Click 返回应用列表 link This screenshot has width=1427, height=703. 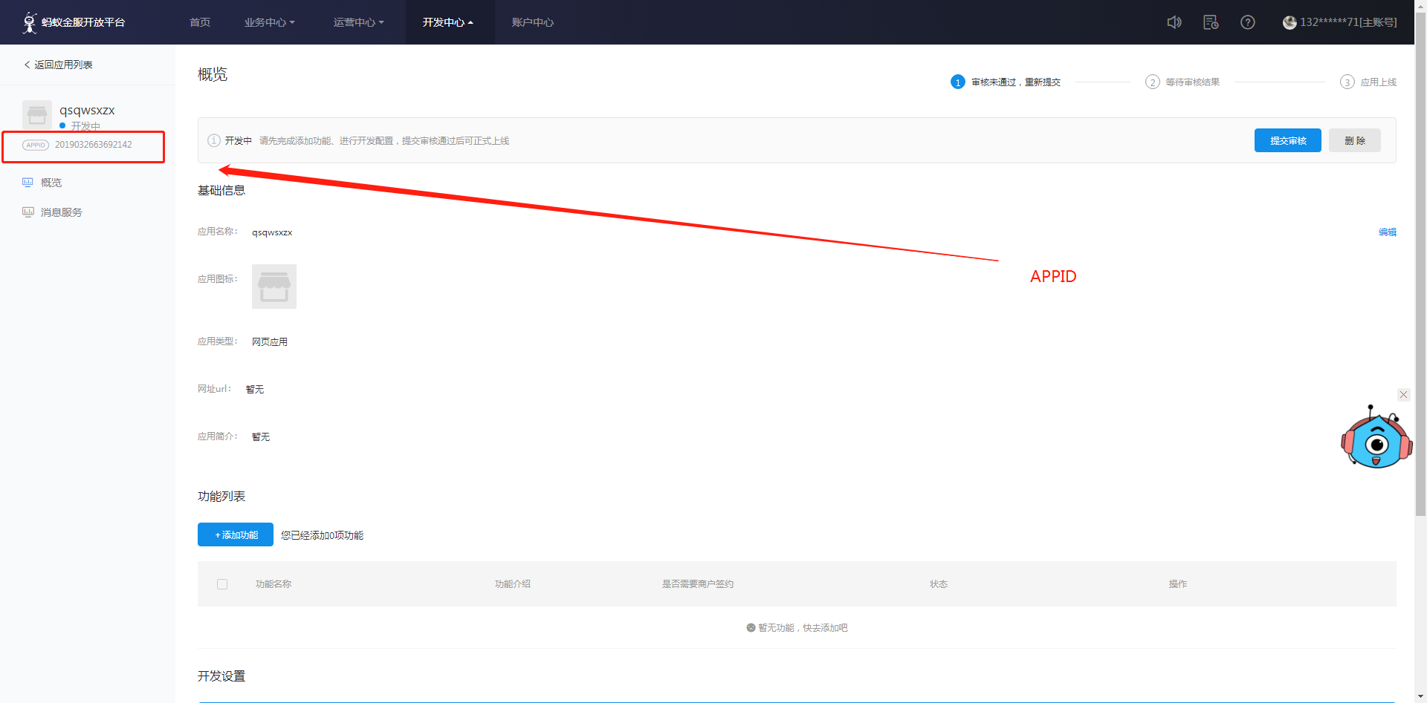[63, 65]
